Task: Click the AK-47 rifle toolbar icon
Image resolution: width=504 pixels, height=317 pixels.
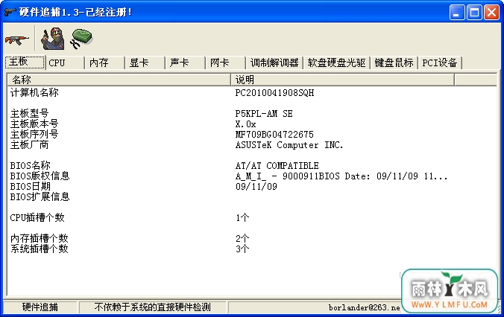Action: (17, 39)
